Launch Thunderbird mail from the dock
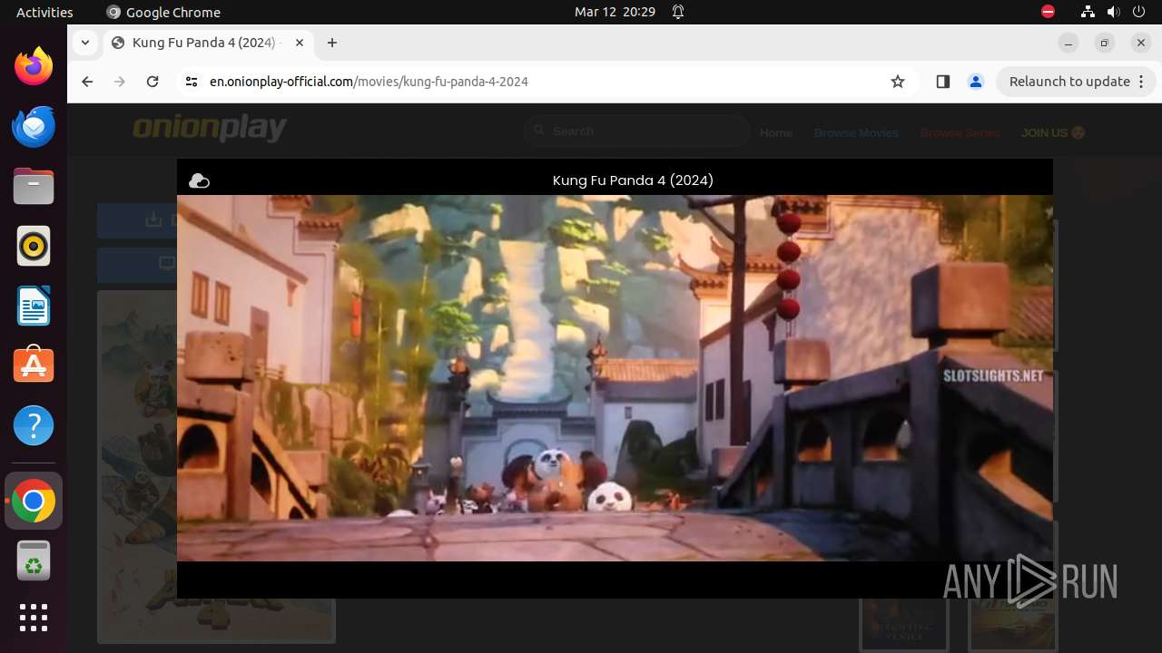The image size is (1162, 653). 34,126
